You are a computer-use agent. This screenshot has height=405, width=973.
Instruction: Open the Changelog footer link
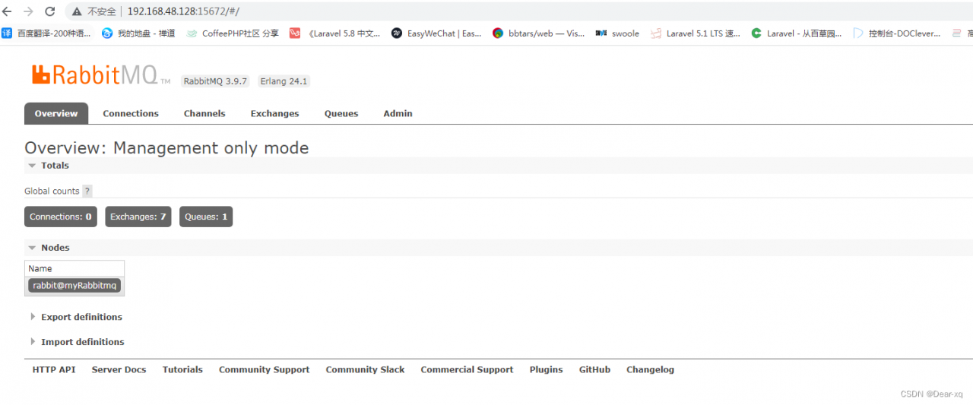tap(650, 369)
